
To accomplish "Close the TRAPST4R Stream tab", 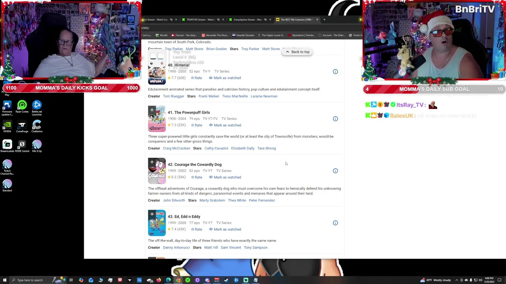I will click(223, 19).
